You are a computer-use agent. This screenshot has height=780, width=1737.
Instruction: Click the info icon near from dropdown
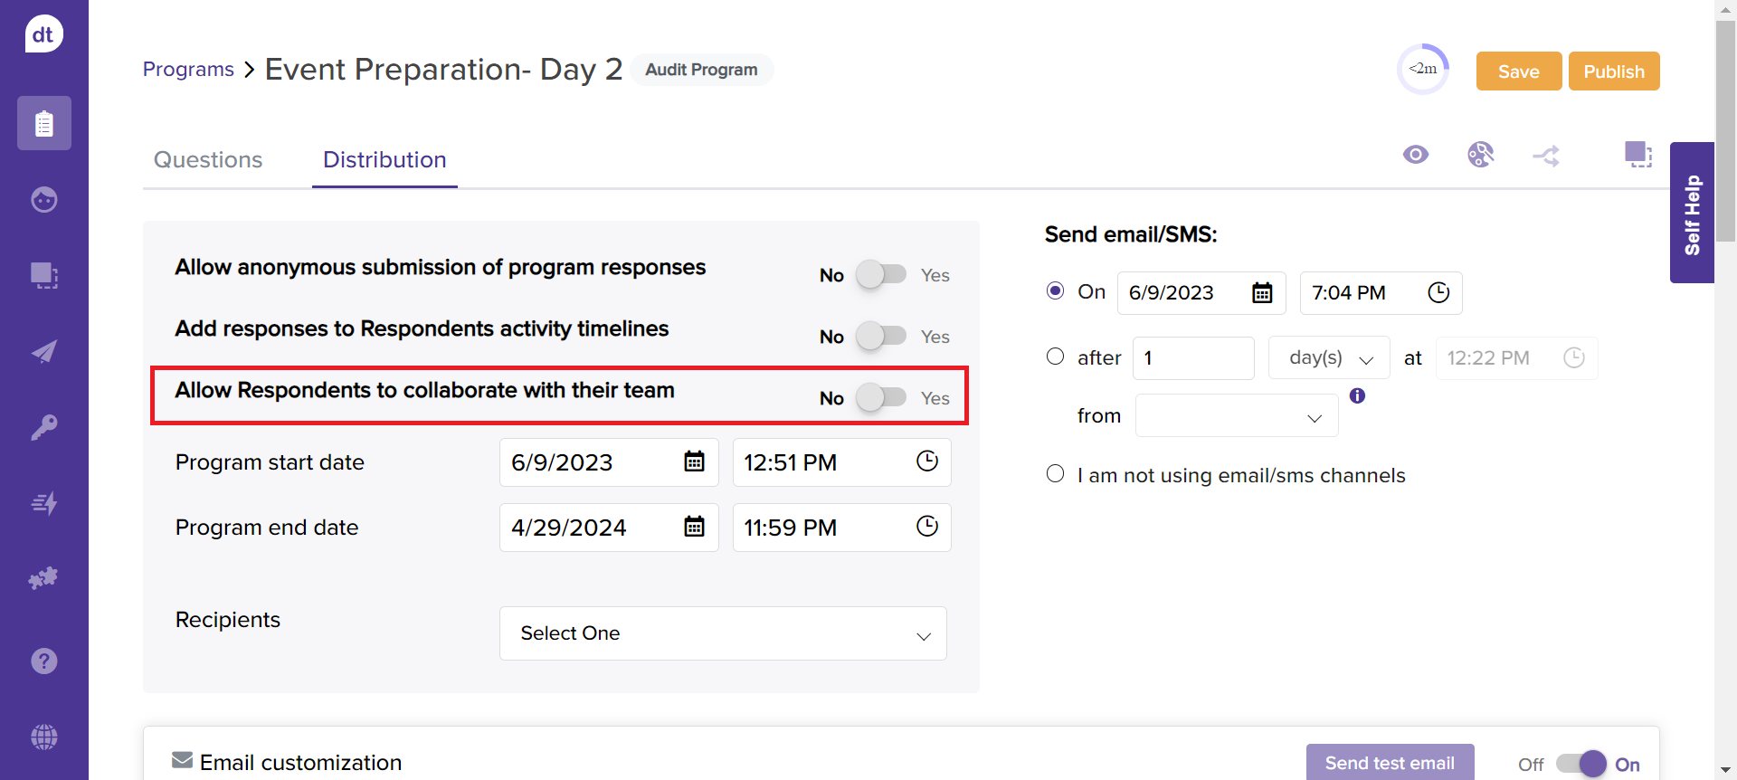click(x=1357, y=395)
